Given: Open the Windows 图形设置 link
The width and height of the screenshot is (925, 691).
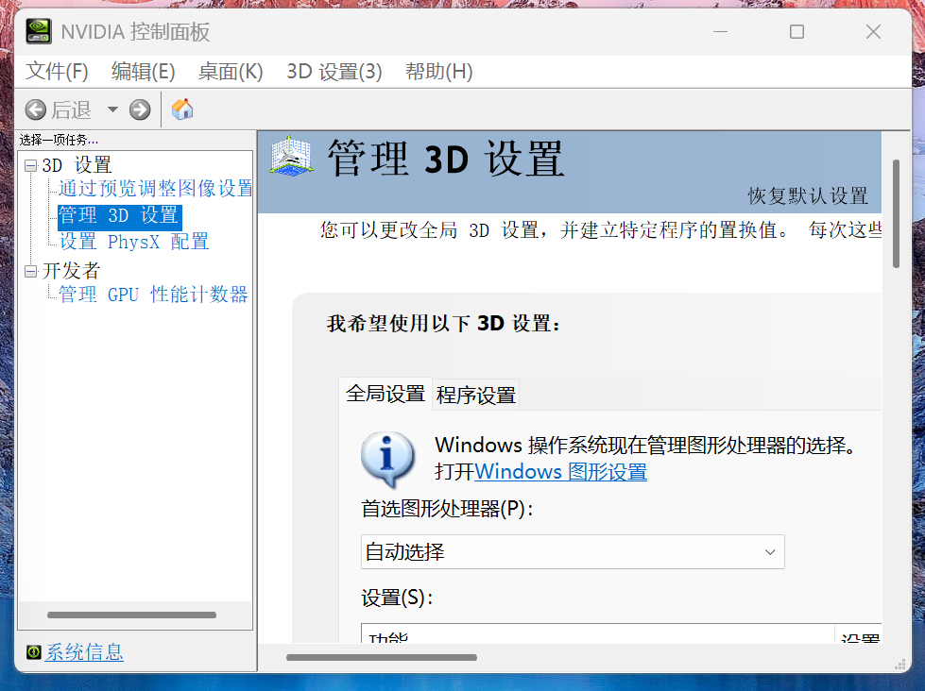Looking at the screenshot, I should (x=560, y=472).
